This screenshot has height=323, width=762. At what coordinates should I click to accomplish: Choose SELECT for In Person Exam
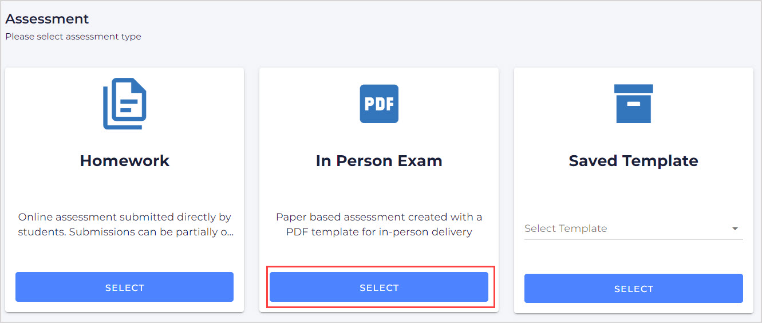tap(379, 287)
